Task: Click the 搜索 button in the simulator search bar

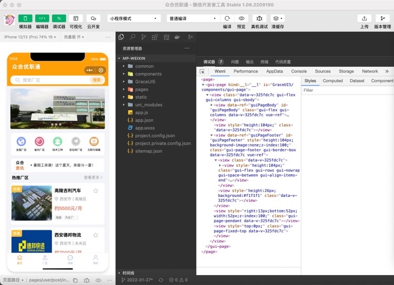Action: pyautogui.click(x=97, y=80)
